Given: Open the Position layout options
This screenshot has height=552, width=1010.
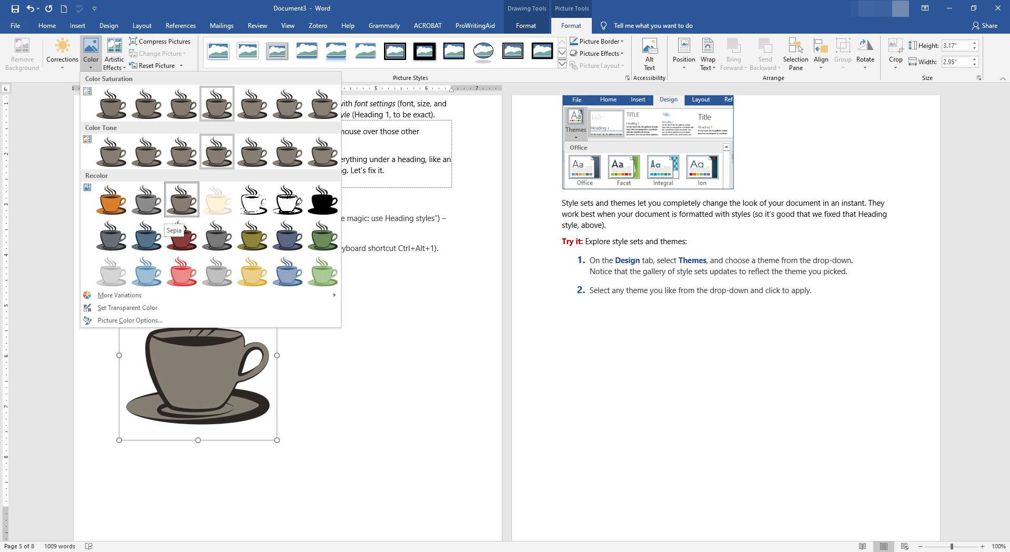Looking at the screenshot, I should [684, 54].
